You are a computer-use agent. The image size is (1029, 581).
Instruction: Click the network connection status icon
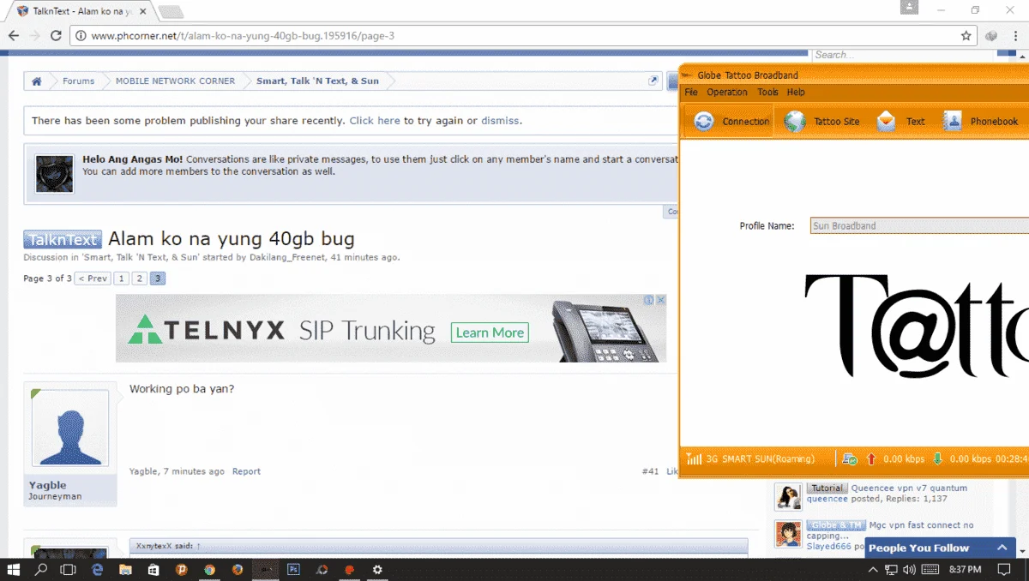850,459
